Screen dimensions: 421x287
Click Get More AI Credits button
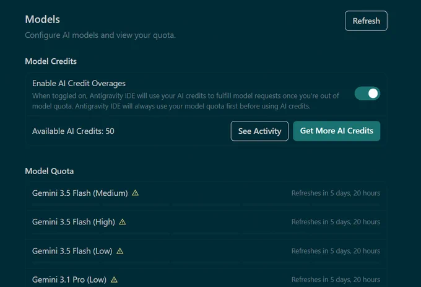(x=336, y=131)
